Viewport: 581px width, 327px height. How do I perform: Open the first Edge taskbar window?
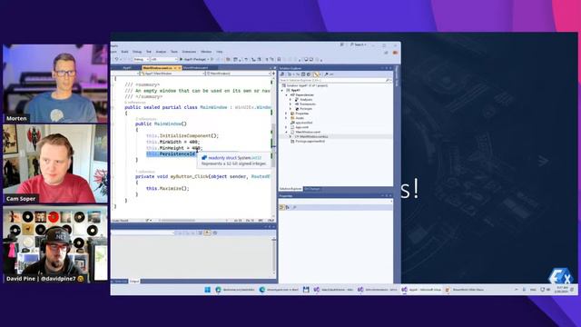(235, 290)
